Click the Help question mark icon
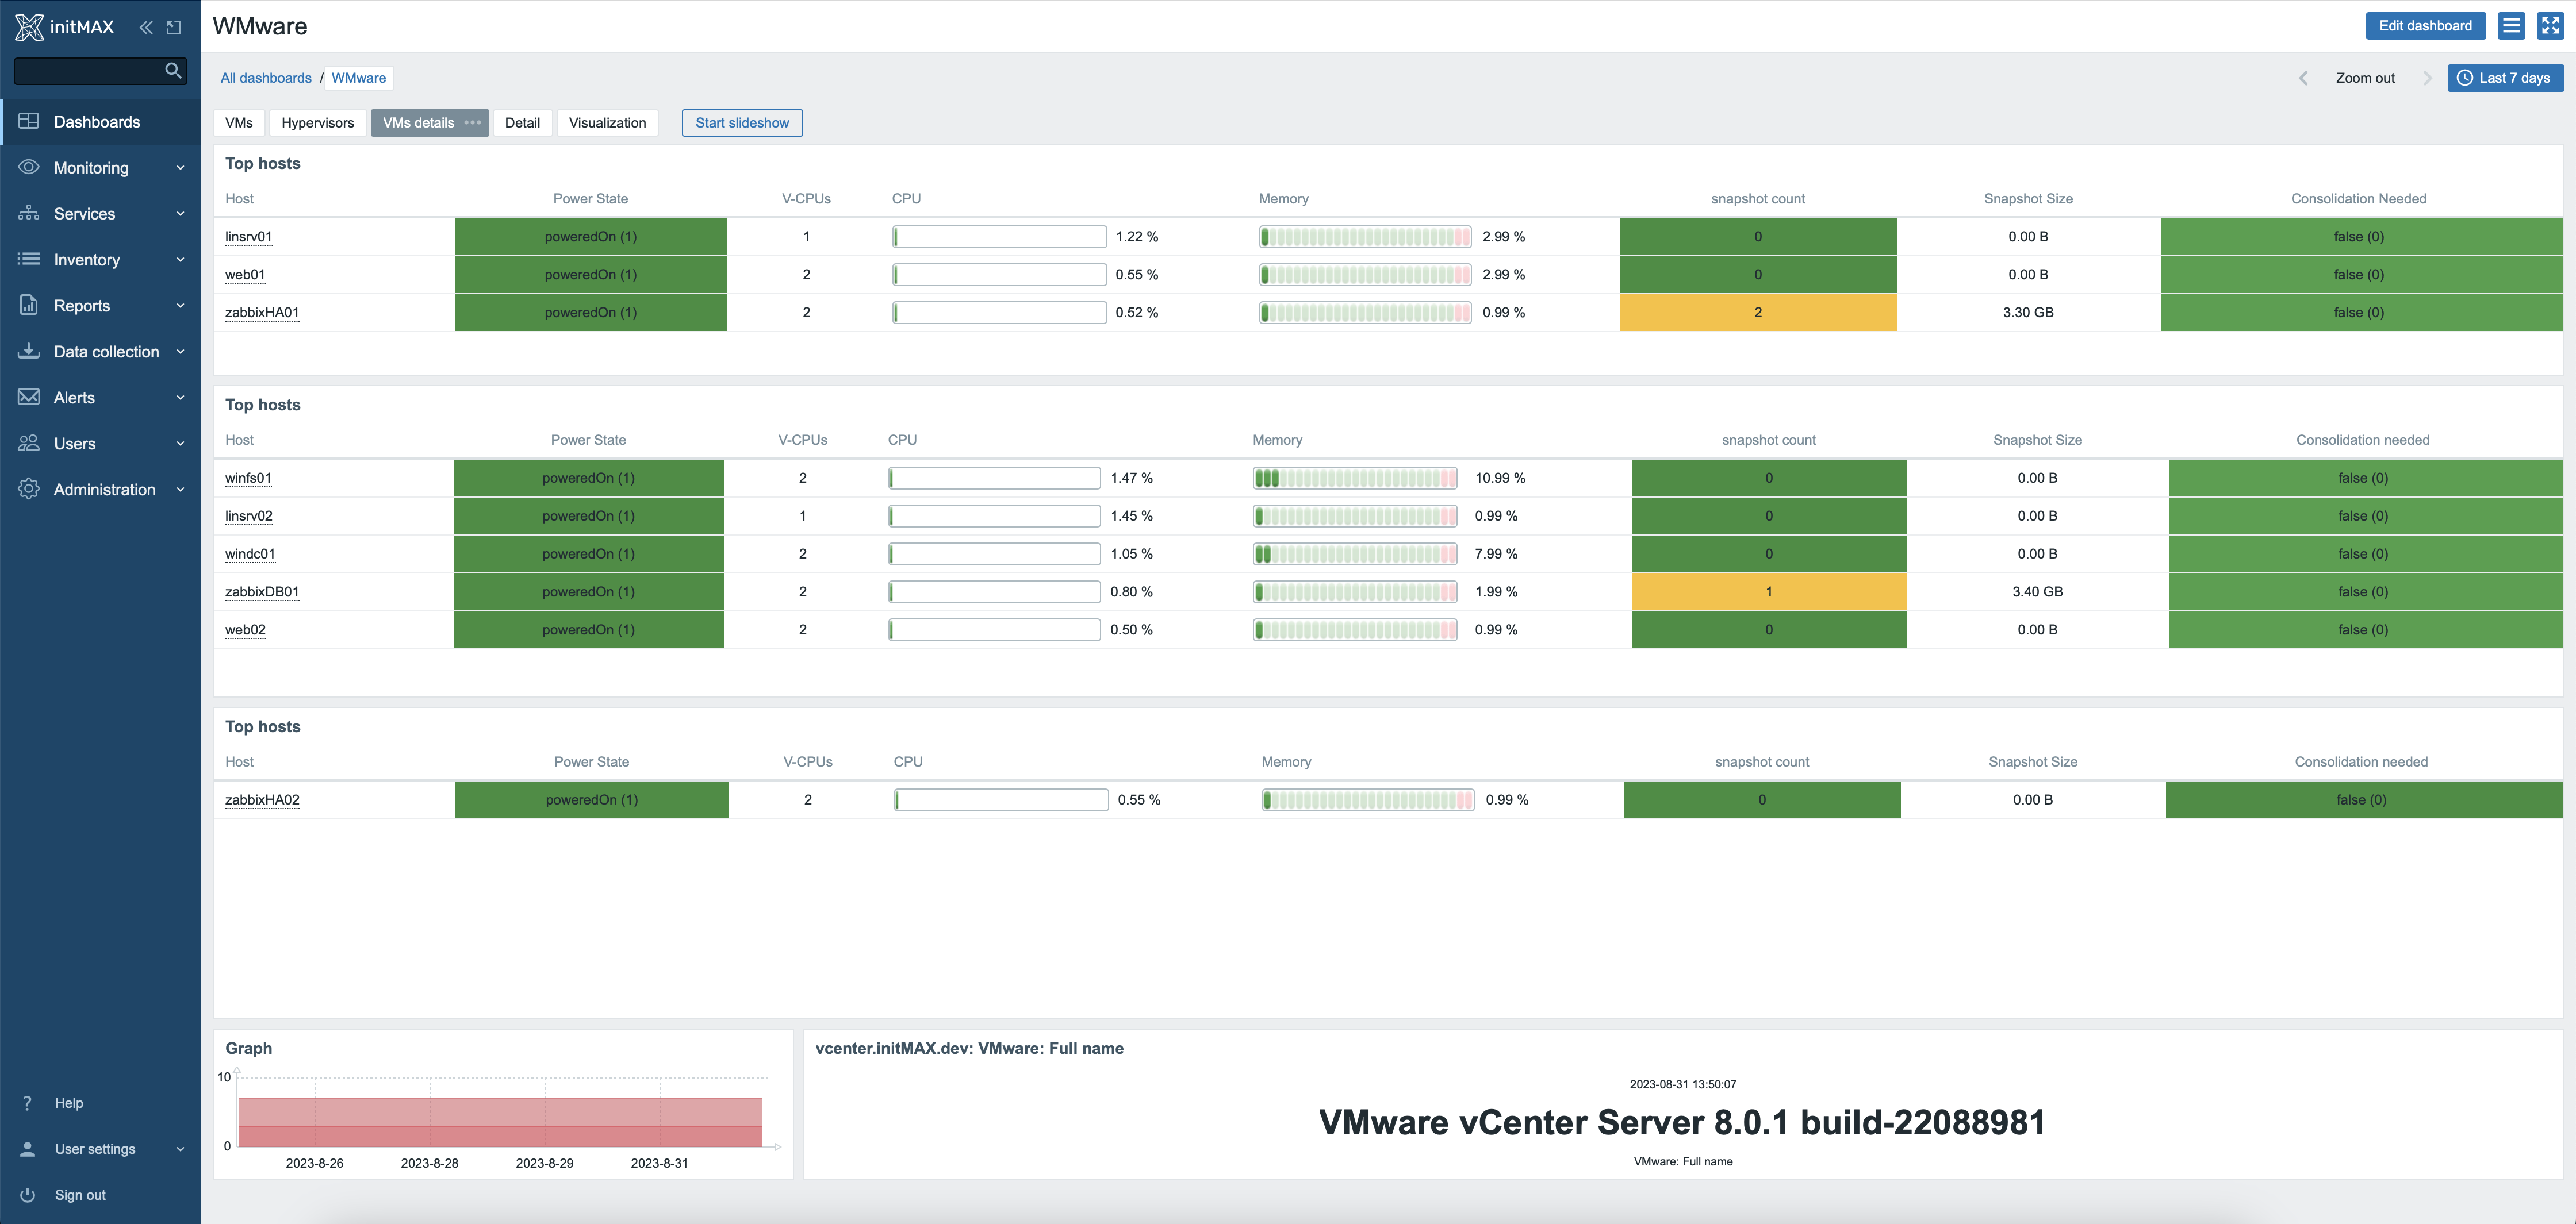The image size is (2576, 1224). click(28, 1103)
